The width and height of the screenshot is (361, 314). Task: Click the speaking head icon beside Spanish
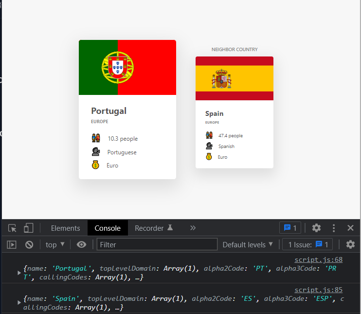[x=209, y=146]
